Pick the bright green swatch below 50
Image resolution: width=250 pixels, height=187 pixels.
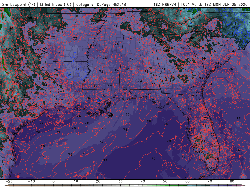pyautogui.click(x=167, y=185)
